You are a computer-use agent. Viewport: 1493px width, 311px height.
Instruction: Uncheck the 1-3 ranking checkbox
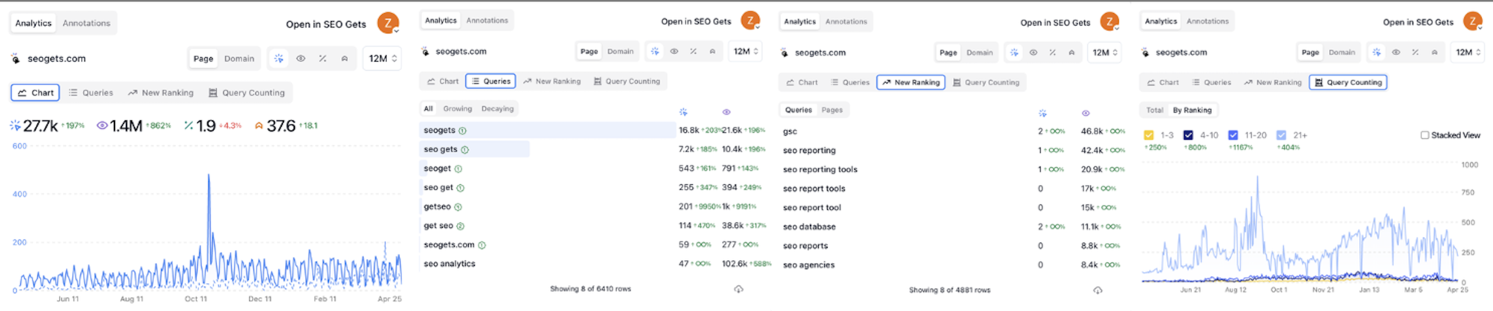pos(1149,135)
